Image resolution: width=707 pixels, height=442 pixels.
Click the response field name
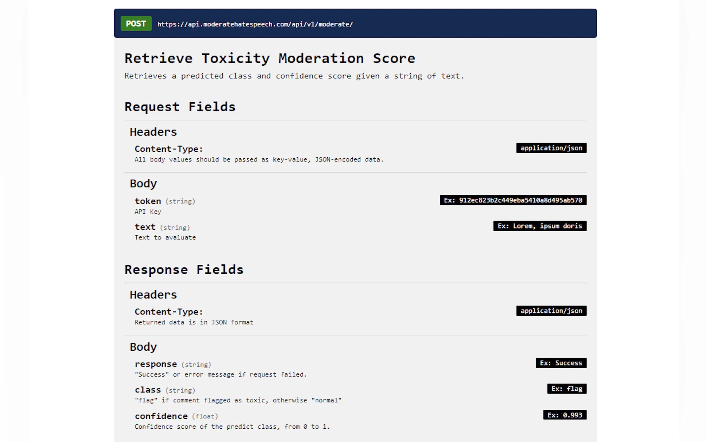coord(156,364)
